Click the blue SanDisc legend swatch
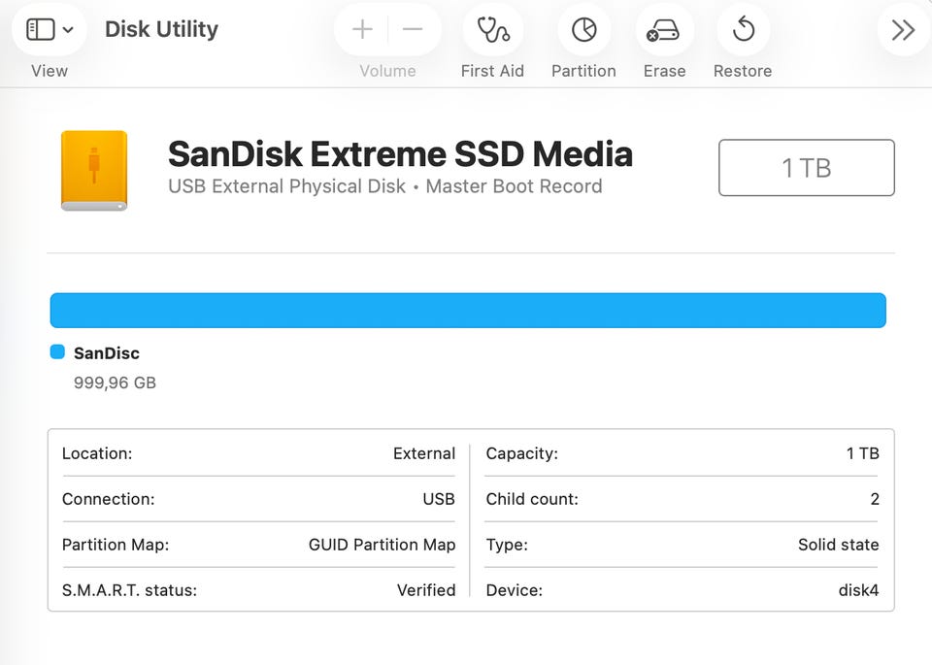The height and width of the screenshot is (665, 932). coord(57,352)
